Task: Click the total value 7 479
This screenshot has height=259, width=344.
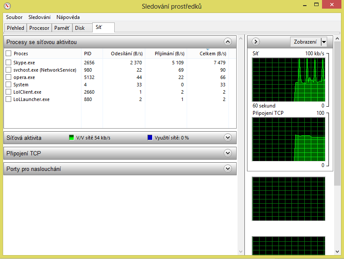Action: [219, 63]
